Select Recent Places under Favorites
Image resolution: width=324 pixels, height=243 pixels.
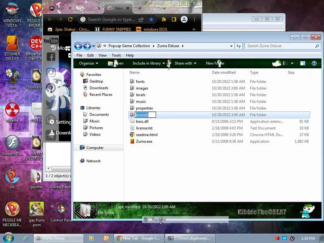pyautogui.click(x=101, y=94)
